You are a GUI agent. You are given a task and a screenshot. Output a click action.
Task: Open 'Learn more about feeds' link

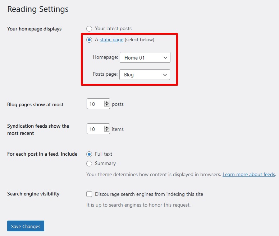coord(249,175)
